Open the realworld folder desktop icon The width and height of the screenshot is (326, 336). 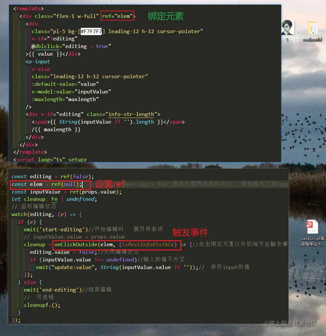click(312, 31)
